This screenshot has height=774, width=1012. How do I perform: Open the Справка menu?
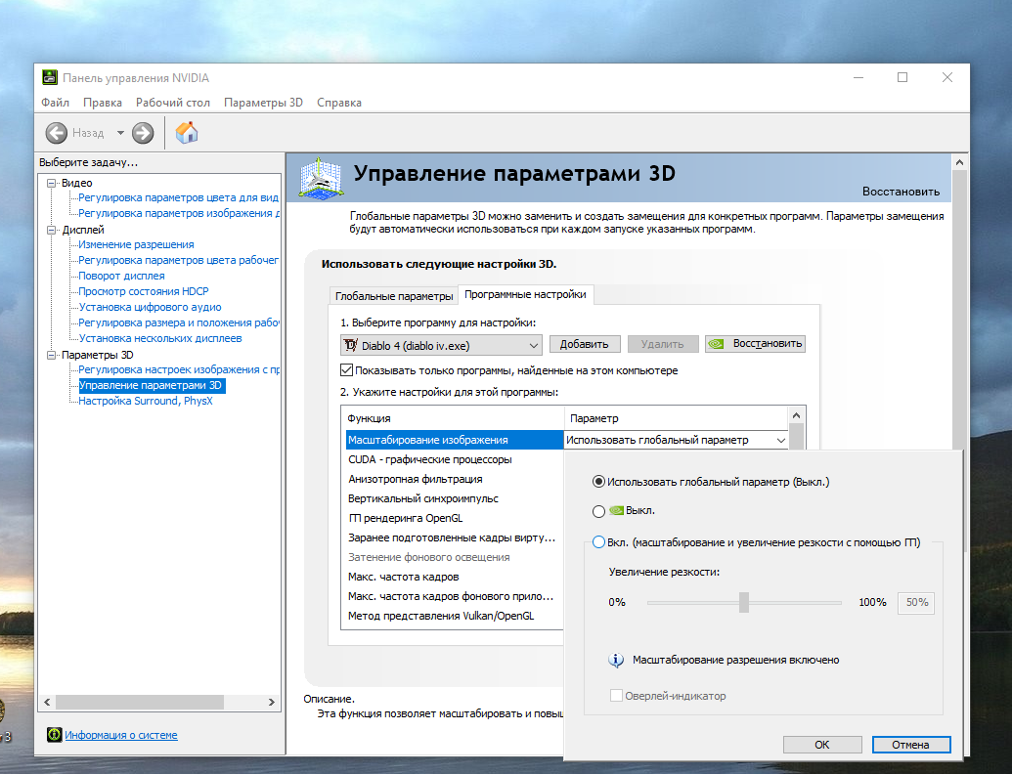339,103
